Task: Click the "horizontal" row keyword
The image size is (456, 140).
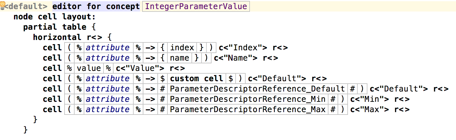Action: [x=57, y=37]
